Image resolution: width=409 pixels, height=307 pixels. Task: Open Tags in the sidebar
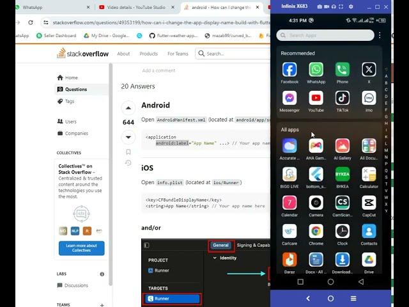click(x=66, y=101)
